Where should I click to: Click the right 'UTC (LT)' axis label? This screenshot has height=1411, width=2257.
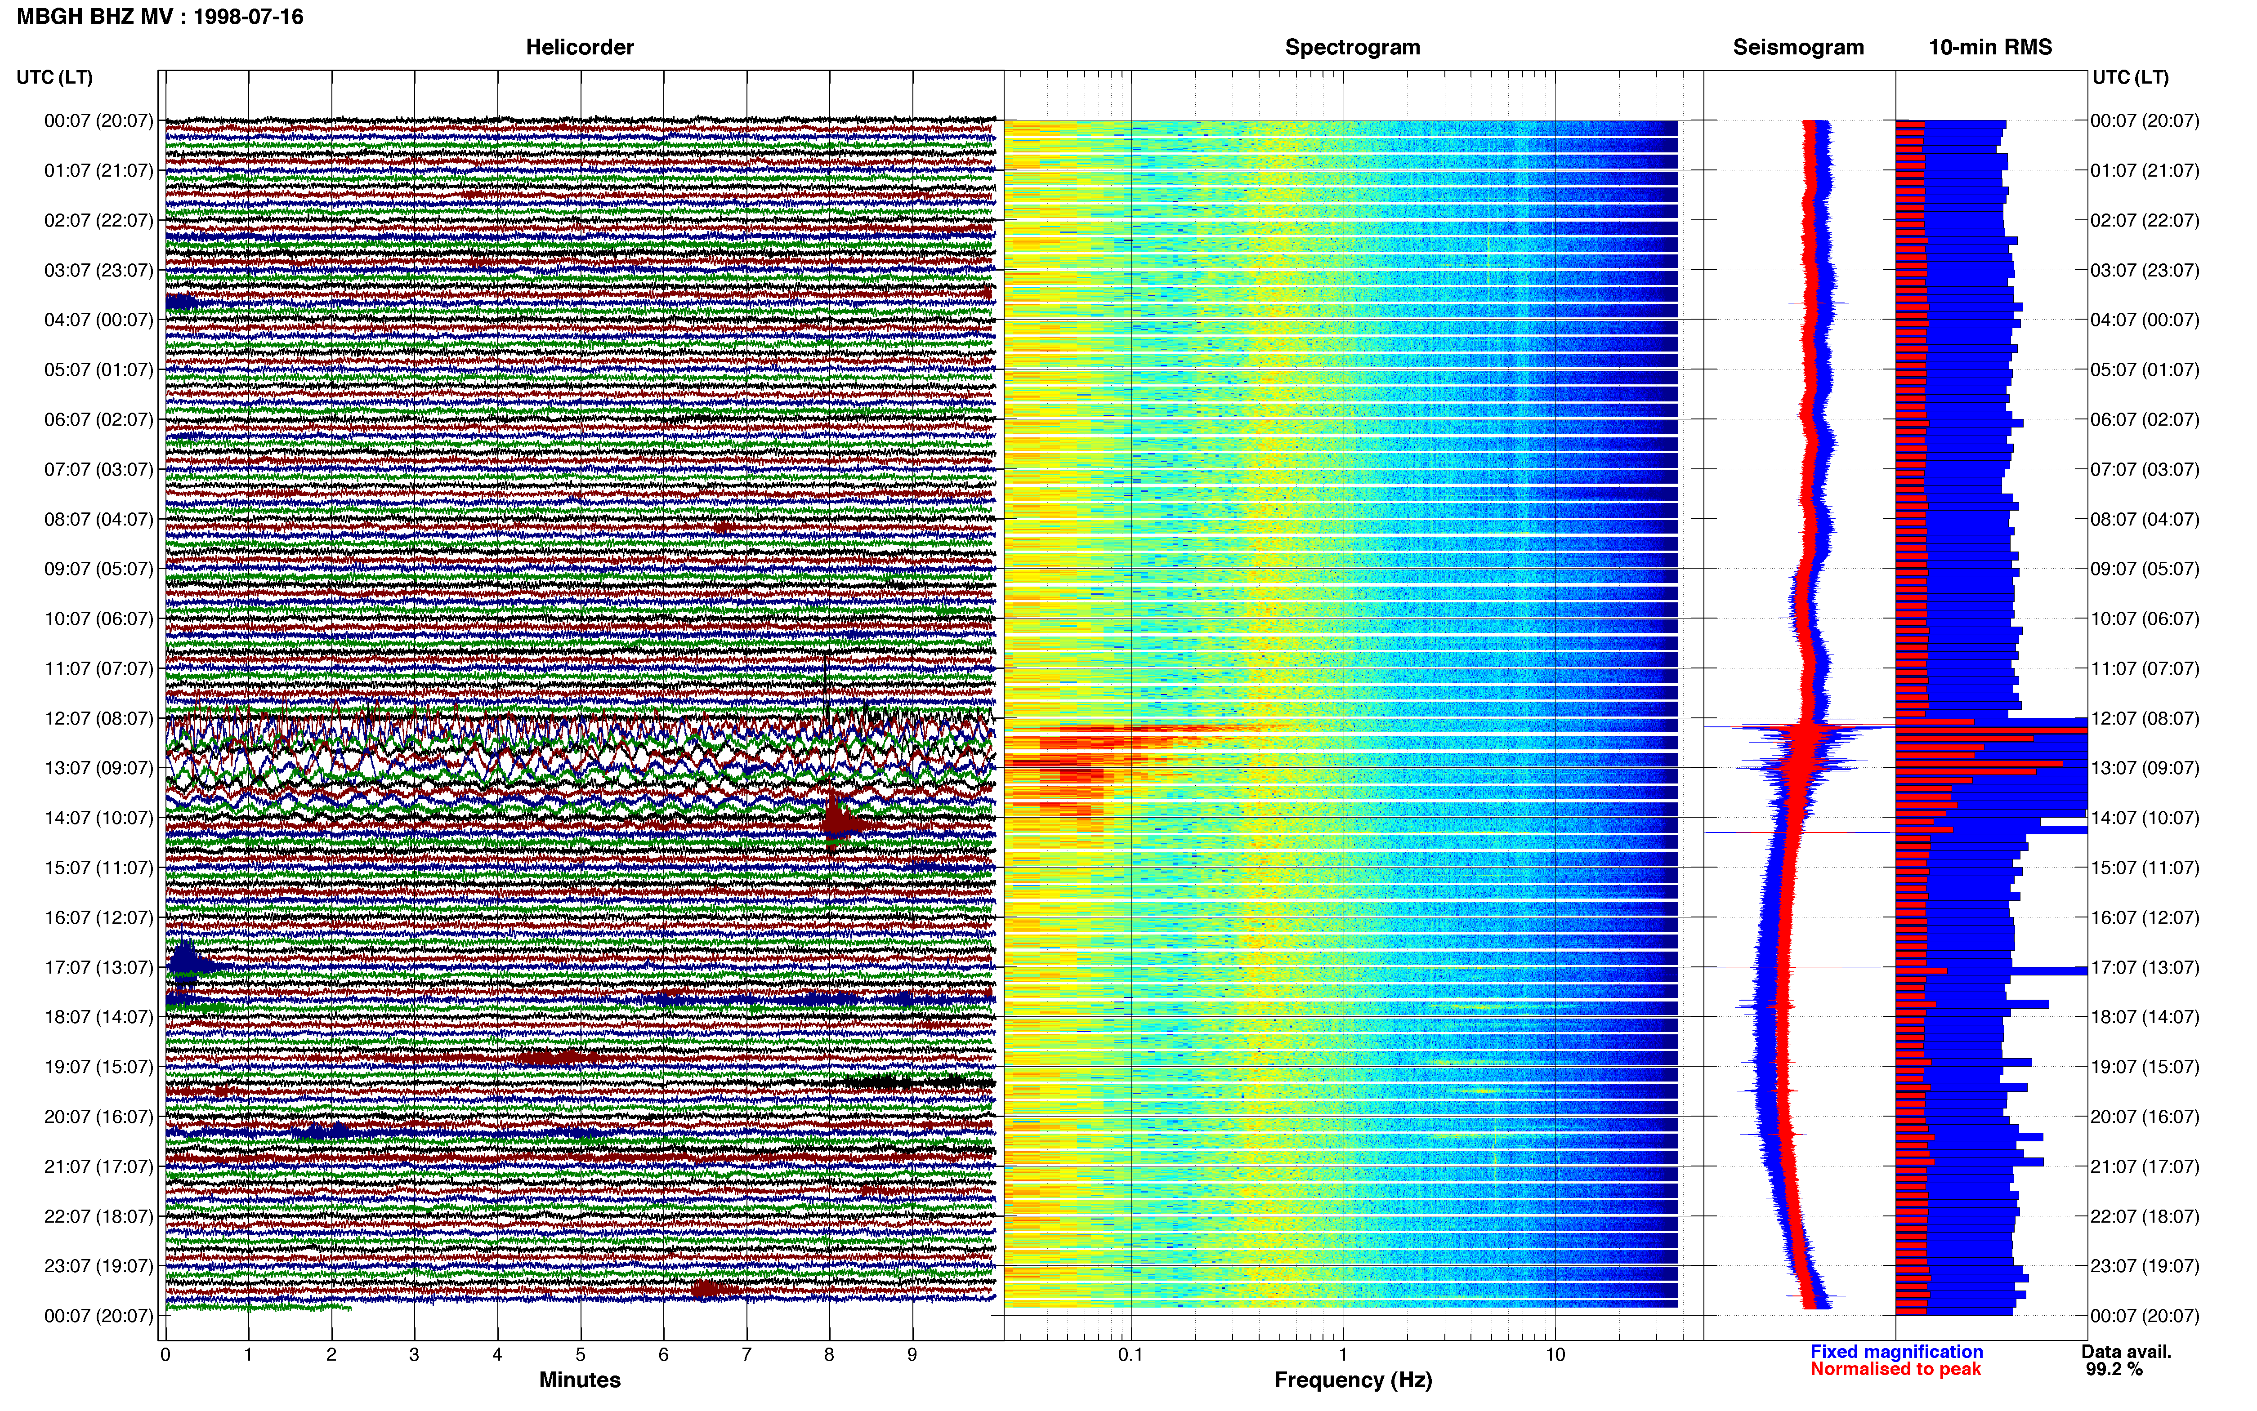click(2130, 77)
